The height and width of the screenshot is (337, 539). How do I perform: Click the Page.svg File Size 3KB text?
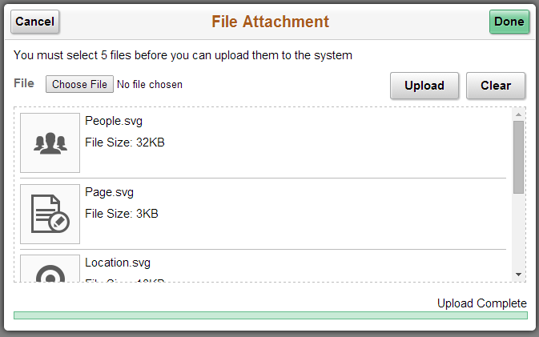click(x=122, y=214)
